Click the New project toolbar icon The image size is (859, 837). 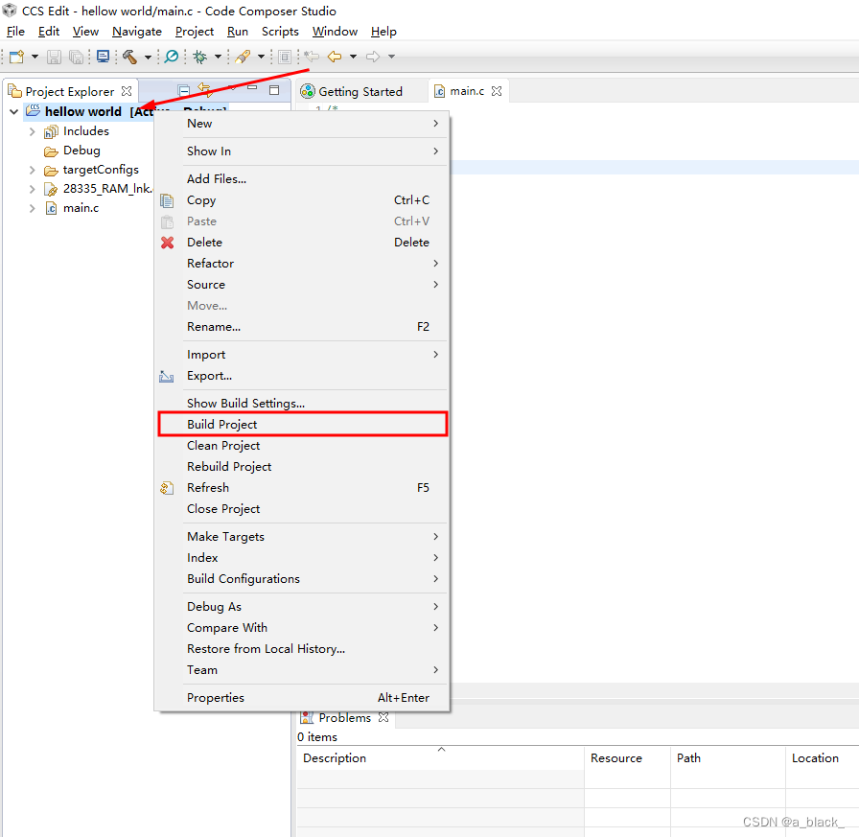coord(17,57)
